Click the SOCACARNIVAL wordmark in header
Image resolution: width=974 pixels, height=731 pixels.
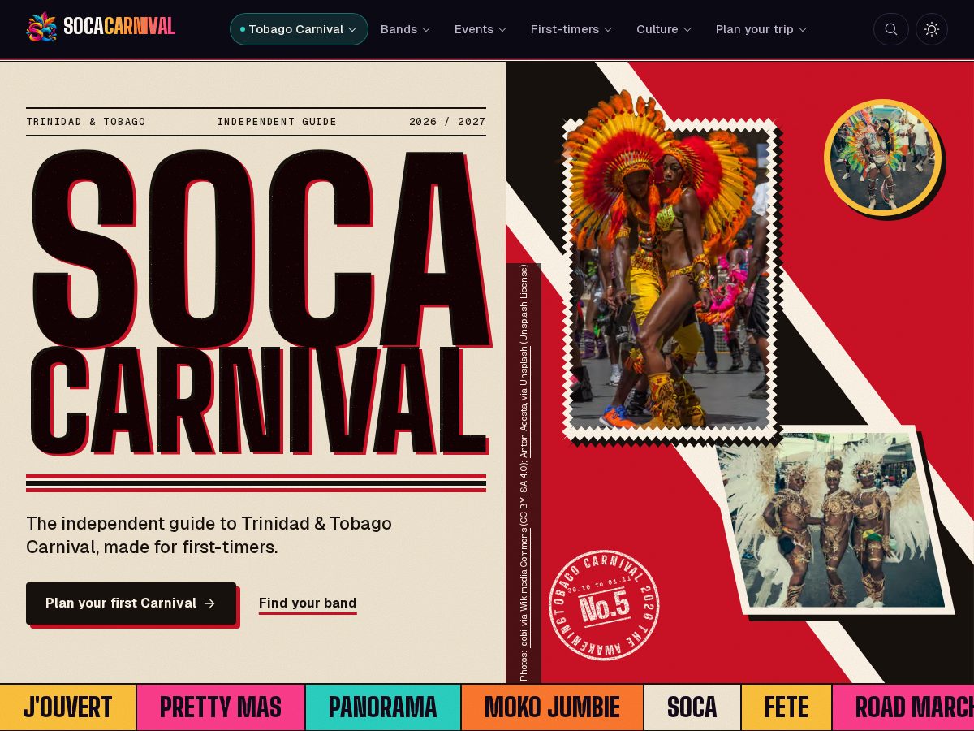click(x=119, y=27)
